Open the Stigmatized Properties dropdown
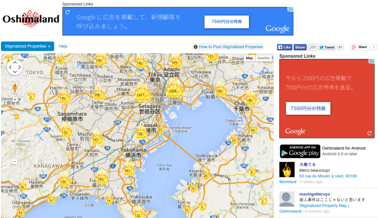The height and width of the screenshot is (218, 378). pos(27,46)
